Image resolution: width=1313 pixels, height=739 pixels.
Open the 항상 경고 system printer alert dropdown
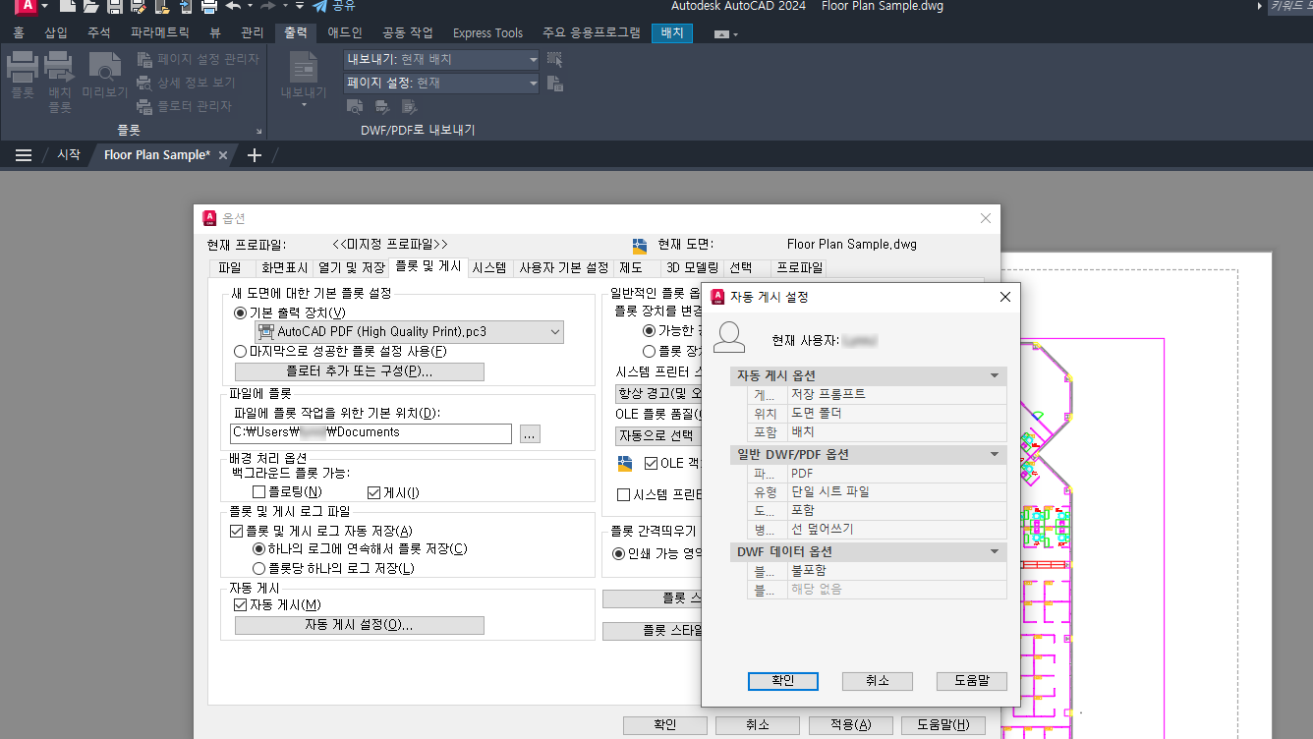pos(658,393)
